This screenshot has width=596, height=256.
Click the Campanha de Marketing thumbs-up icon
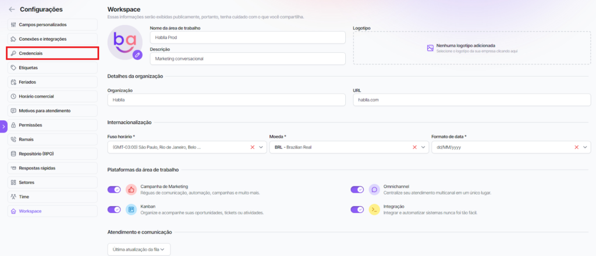point(131,189)
